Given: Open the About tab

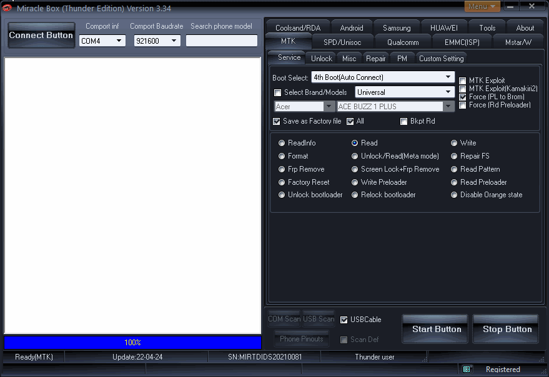Looking at the screenshot, I should click(x=525, y=27).
